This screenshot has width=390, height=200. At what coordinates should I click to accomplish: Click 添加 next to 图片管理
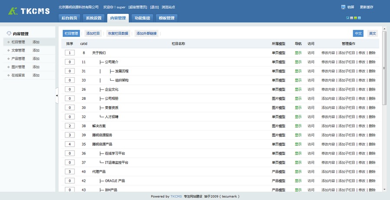coord(36,67)
